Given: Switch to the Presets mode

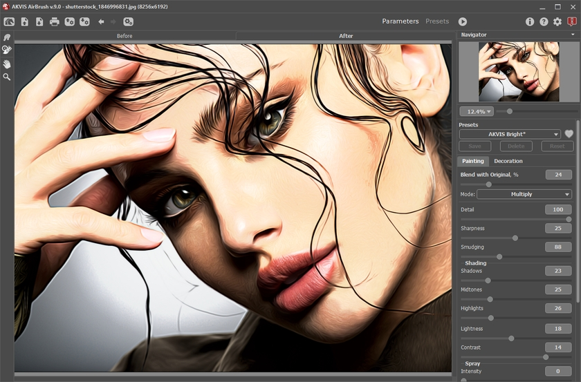Looking at the screenshot, I should point(437,21).
